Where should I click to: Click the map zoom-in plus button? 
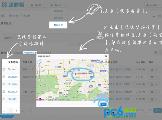39,66
